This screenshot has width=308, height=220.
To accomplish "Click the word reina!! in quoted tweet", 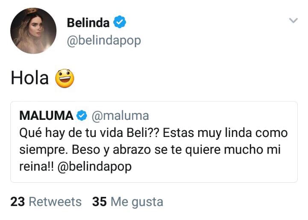I will click(x=36, y=167).
